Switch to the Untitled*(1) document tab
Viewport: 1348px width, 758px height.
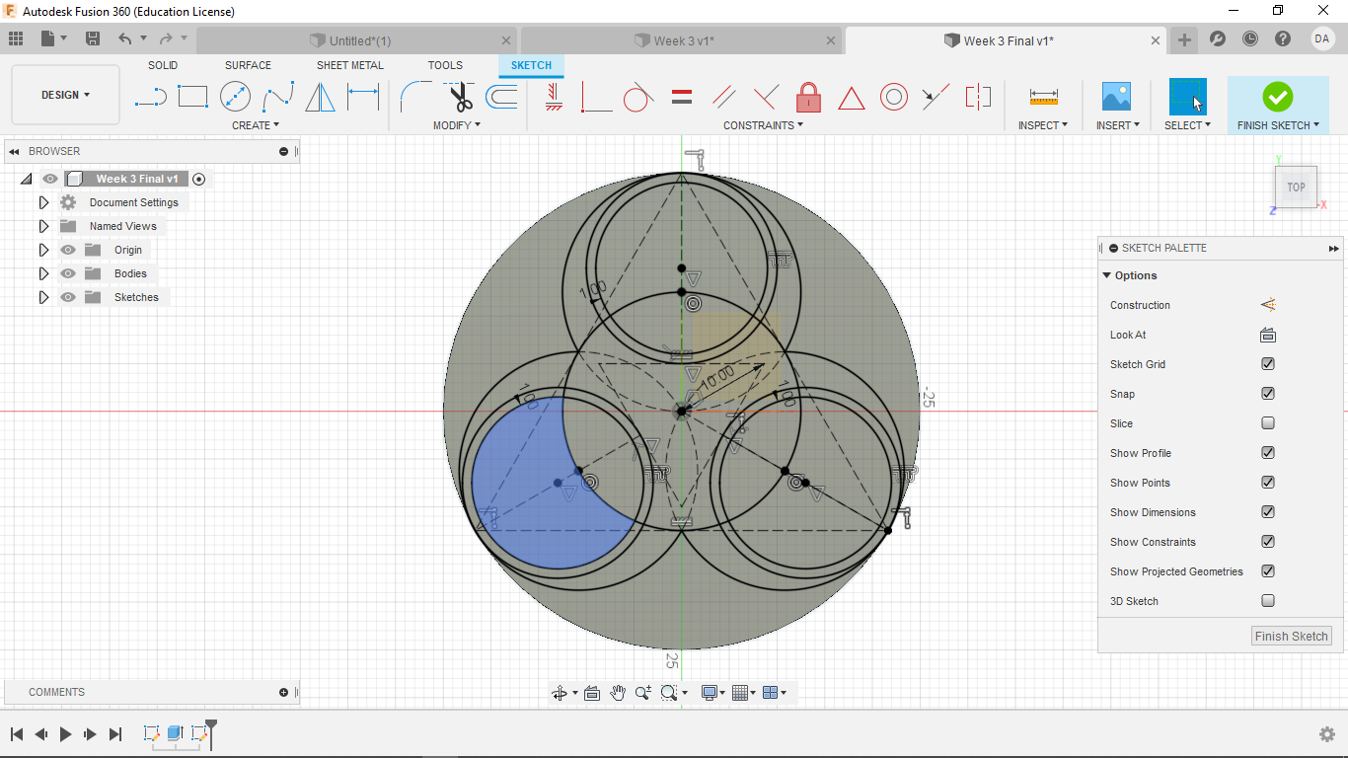pyautogui.click(x=356, y=40)
